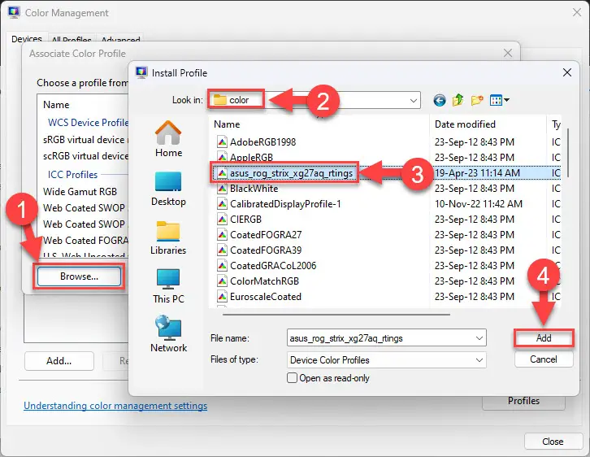The height and width of the screenshot is (457, 590).
Task: Select the ColorMatchRGB file name
Action: click(x=264, y=281)
